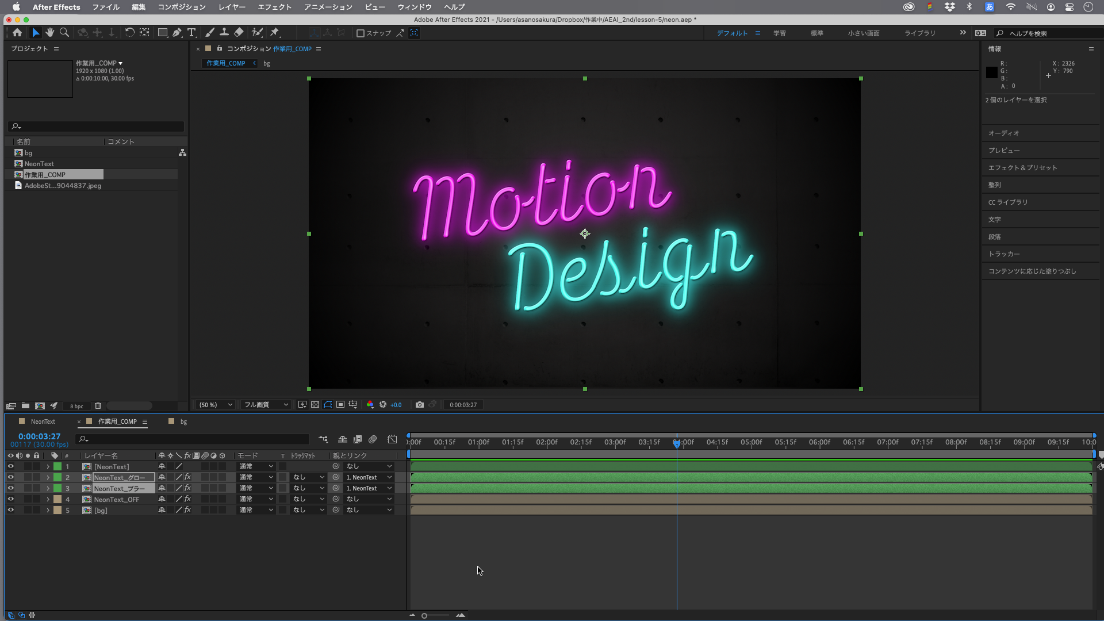Select the Puppet Pin tool
The height and width of the screenshot is (621, 1104).
[x=274, y=33]
